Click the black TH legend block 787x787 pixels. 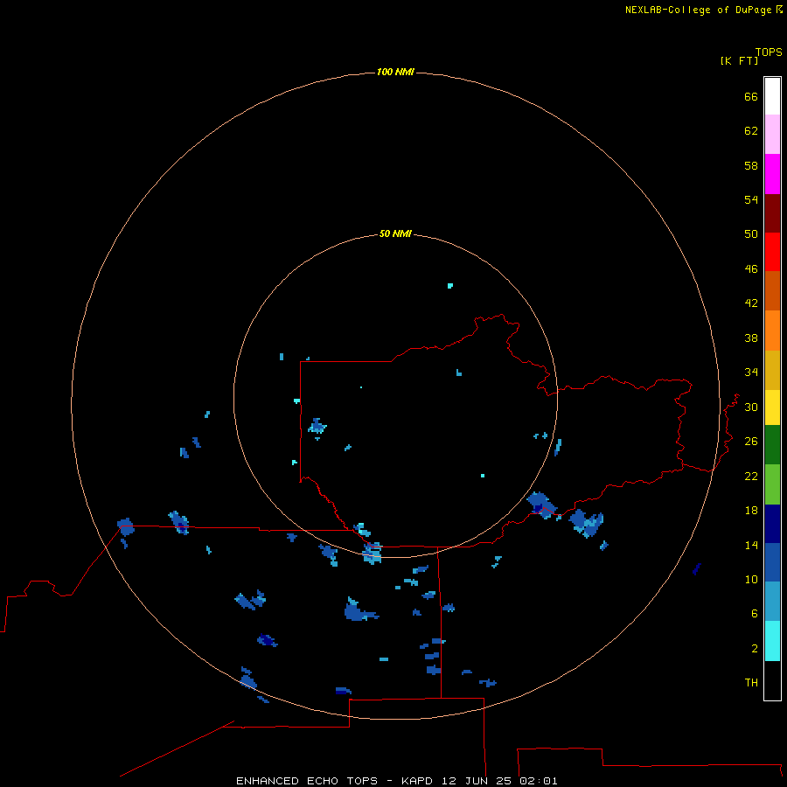point(772,680)
